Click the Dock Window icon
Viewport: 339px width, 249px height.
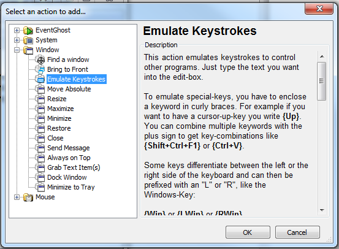click(x=40, y=178)
